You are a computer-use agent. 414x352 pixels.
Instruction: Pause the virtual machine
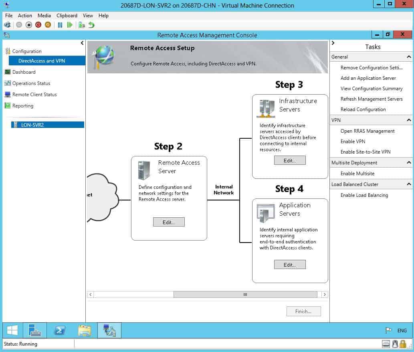tap(60, 25)
